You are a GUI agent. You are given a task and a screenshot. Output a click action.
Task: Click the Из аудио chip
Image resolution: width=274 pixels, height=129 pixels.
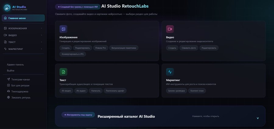(81, 91)
